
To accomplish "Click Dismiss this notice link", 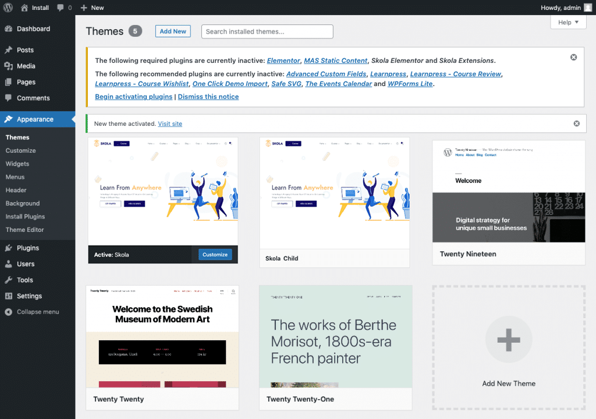I will coord(208,97).
